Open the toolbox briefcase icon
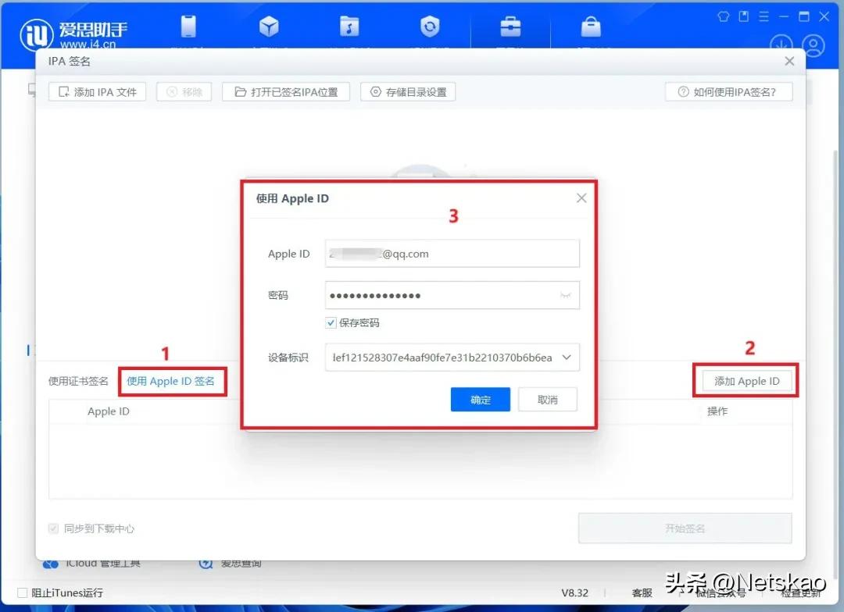Image resolution: width=844 pixels, height=612 pixels. 510,27
